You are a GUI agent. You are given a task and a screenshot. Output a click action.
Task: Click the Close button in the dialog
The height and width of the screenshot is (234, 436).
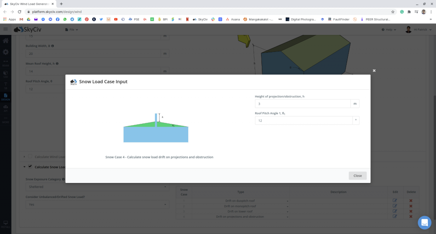coord(357,176)
